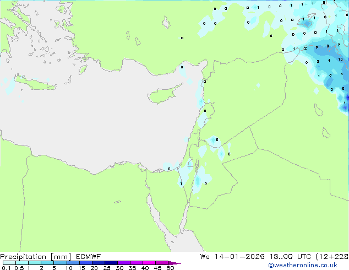349x270 pixels.
Task: Choose the 25–30 mm dark navy legend swatch
Action: [111, 263]
